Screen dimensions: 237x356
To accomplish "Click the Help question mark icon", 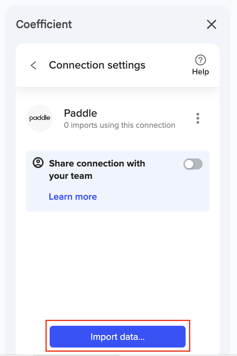I will (200, 60).
